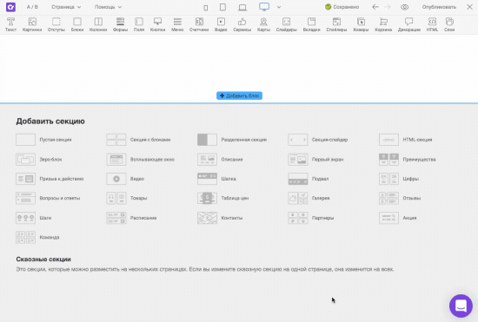Viewport: 478px width, 322px height.
Task: Add the Команда section
Action: (37, 238)
